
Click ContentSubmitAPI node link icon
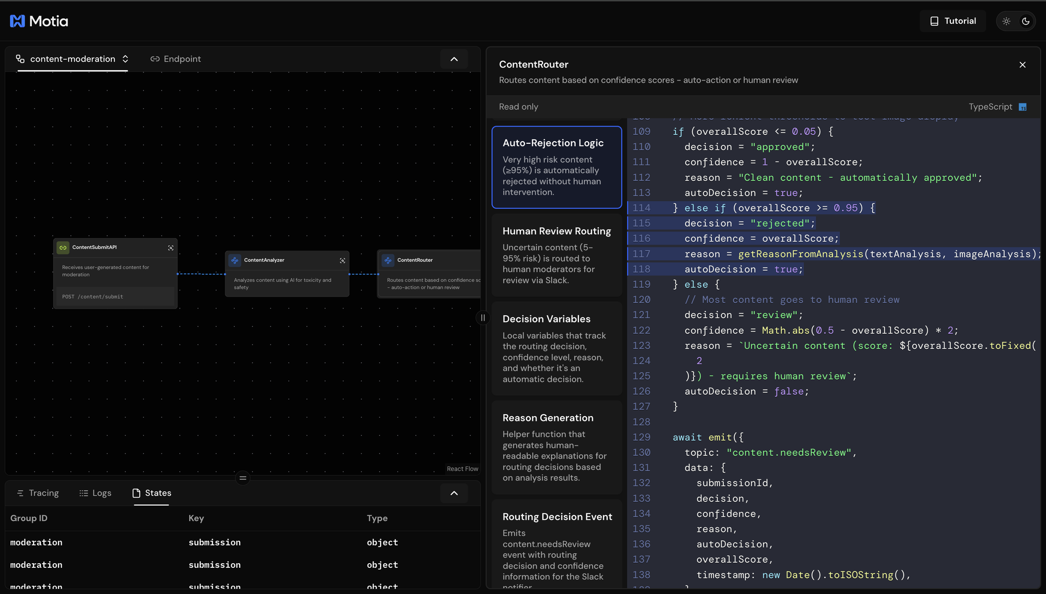pyautogui.click(x=63, y=247)
